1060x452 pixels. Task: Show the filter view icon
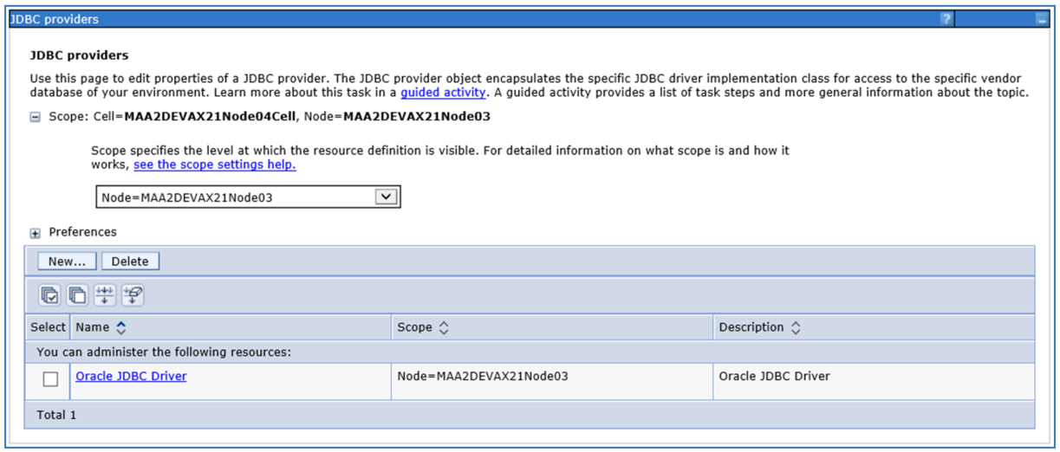(x=105, y=295)
